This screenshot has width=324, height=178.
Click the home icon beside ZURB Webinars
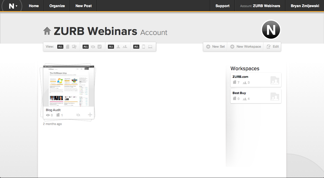47,31
